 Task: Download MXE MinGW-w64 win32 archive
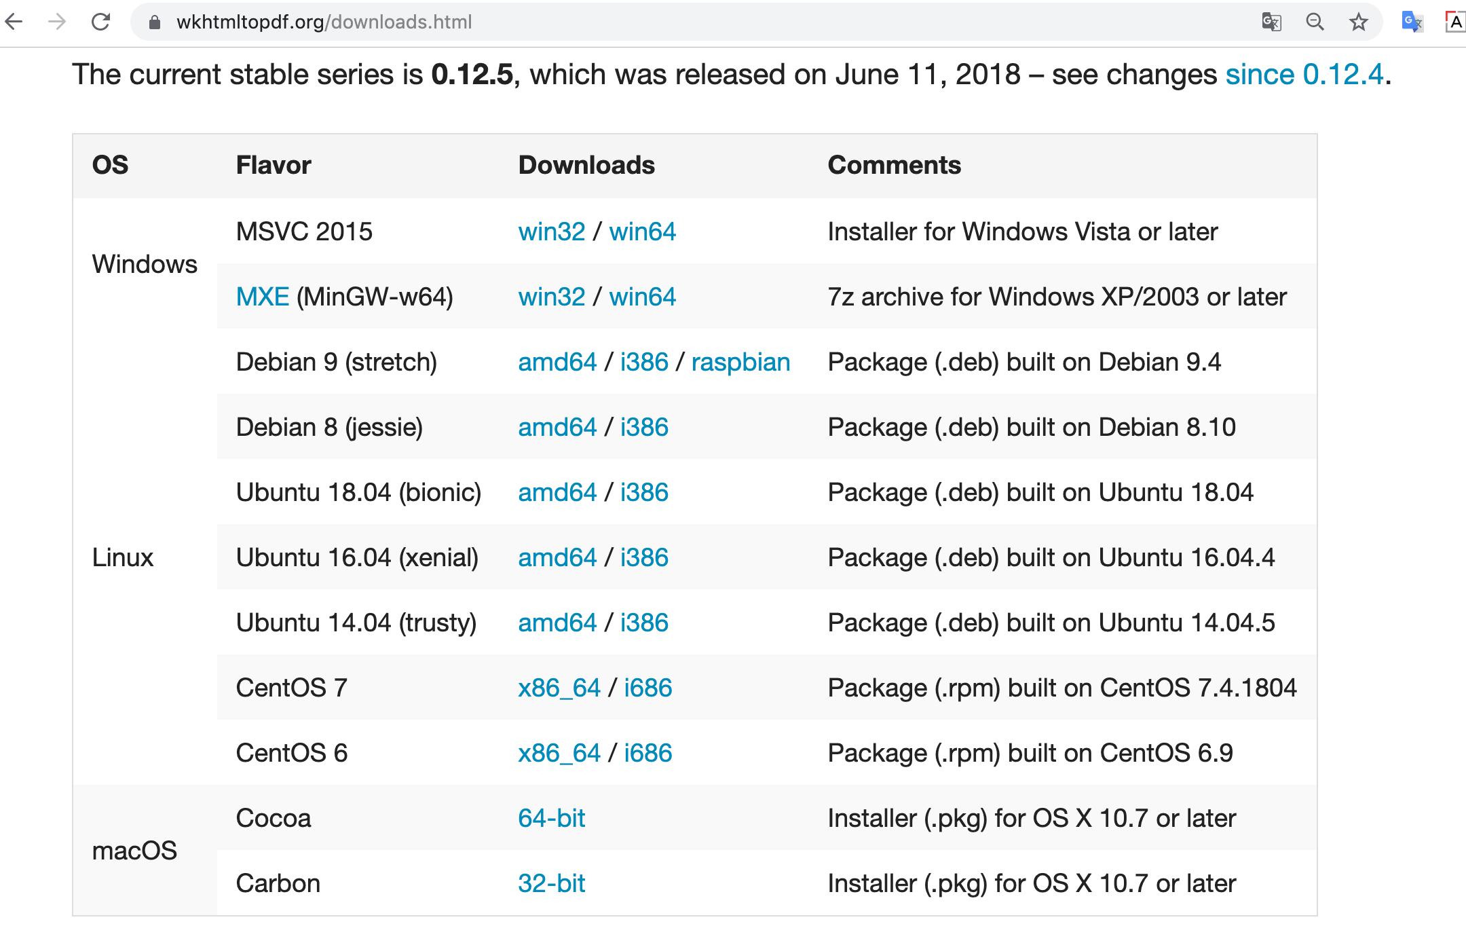pyautogui.click(x=551, y=297)
